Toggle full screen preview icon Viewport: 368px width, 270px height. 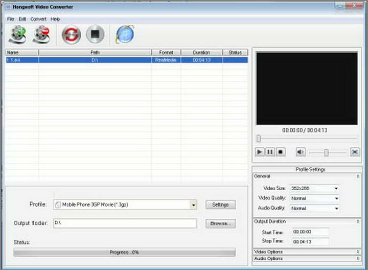point(355,152)
